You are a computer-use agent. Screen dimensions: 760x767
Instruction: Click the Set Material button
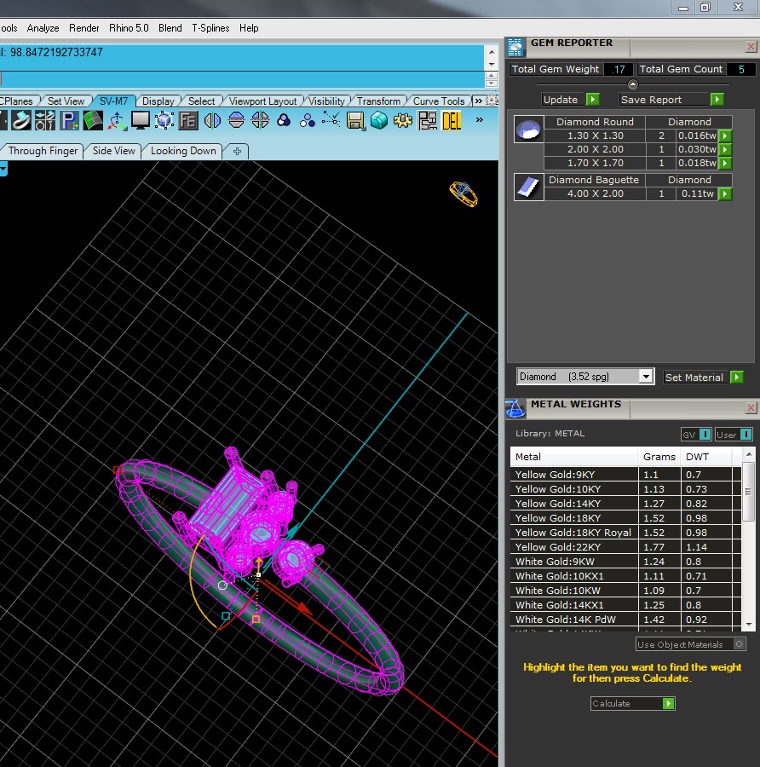tap(703, 378)
